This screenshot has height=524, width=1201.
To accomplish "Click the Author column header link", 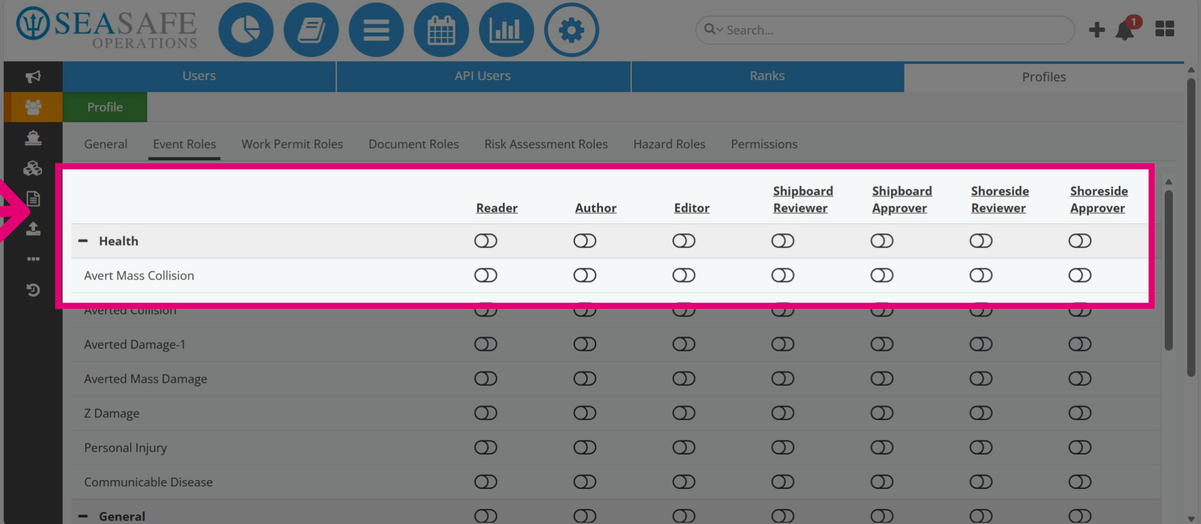I will coord(595,208).
